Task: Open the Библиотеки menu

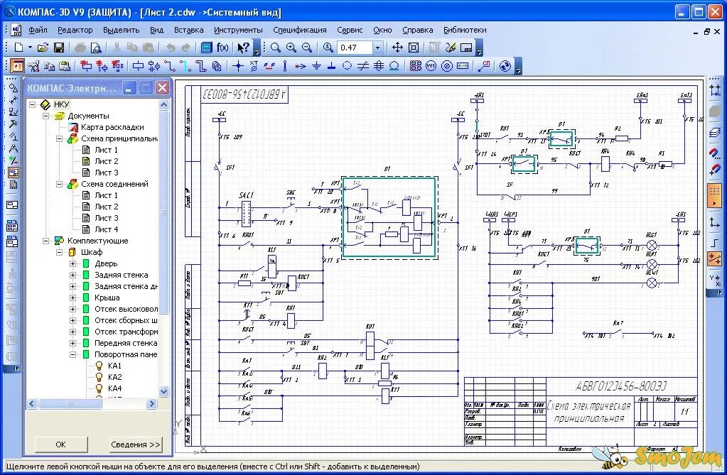Action: click(465, 30)
